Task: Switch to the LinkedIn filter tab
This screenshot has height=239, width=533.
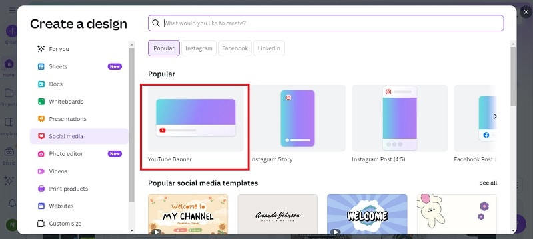Action: click(x=269, y=48)
